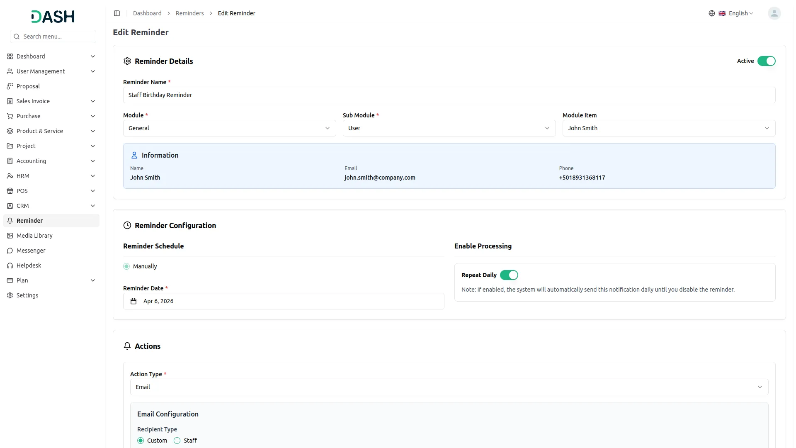Click the globe language icon

(x=711, y=13)
